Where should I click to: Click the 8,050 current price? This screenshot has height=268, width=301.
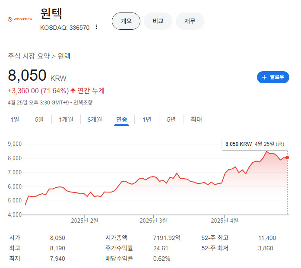click(x=27, y=75)
